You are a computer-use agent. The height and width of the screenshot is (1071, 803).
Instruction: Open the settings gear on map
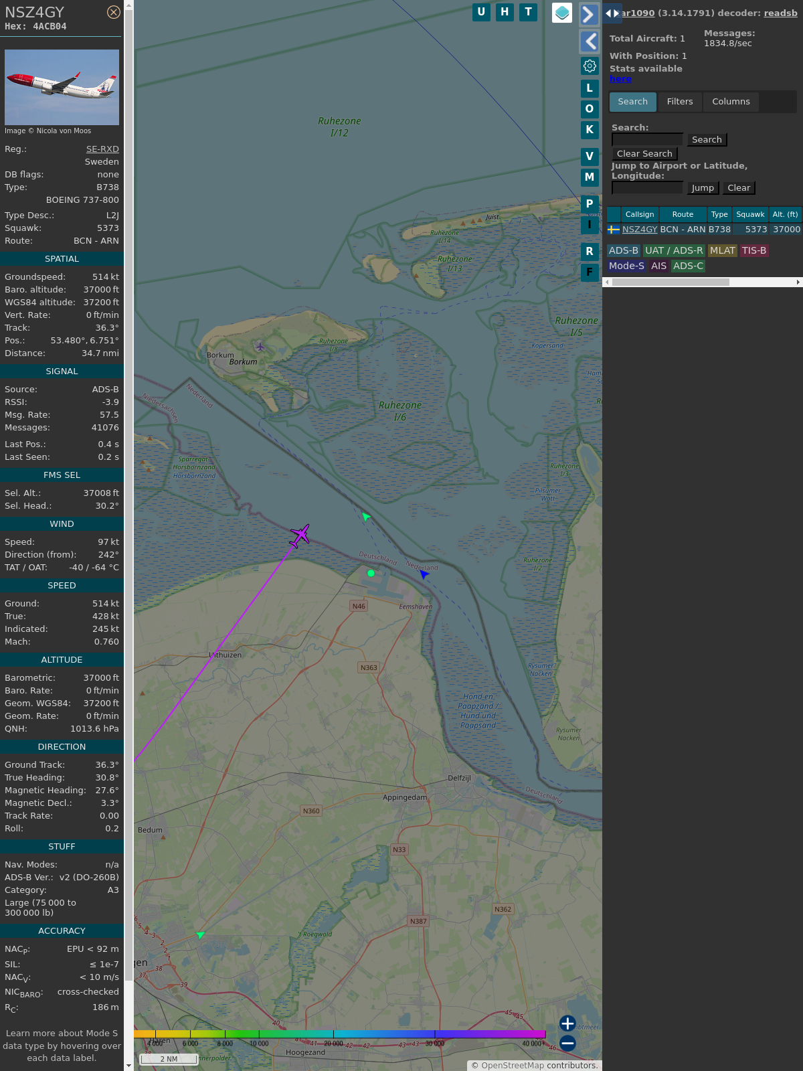590,66
